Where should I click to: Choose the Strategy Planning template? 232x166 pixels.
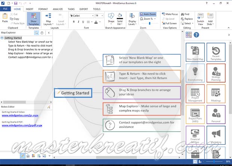click(x=216, y=73)
